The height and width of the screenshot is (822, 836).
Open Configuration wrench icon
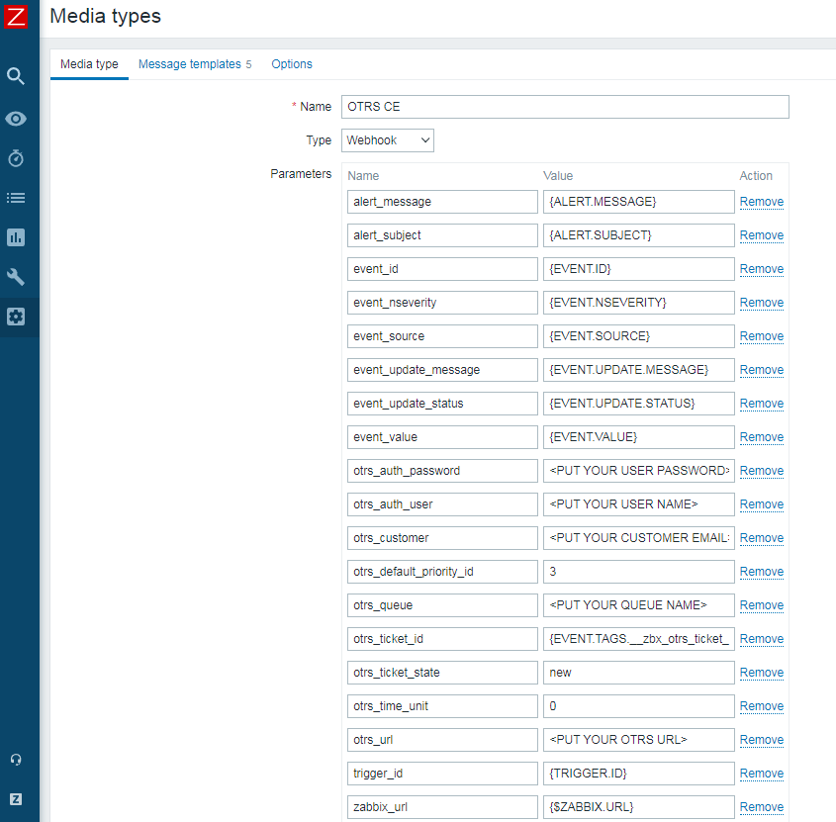click(16, 277)
